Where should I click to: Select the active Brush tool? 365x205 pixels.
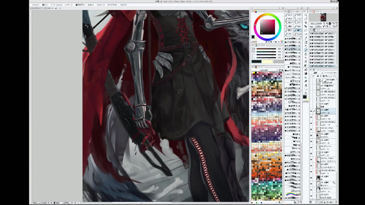[x=306, y=50]
